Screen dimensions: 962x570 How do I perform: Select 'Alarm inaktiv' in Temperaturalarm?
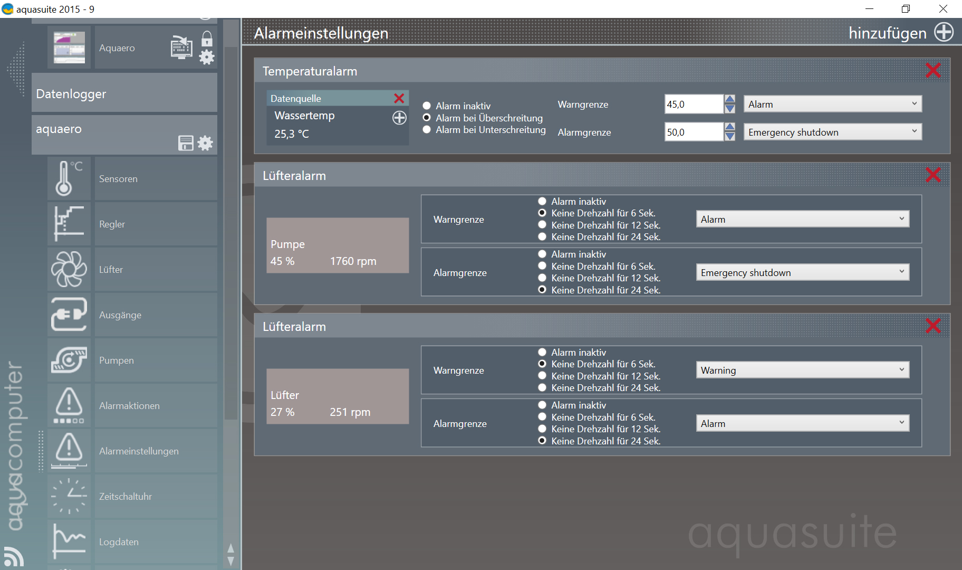(x=427, y=106)
